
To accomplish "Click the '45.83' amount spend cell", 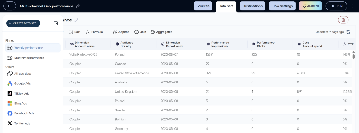I will [301, 73].
